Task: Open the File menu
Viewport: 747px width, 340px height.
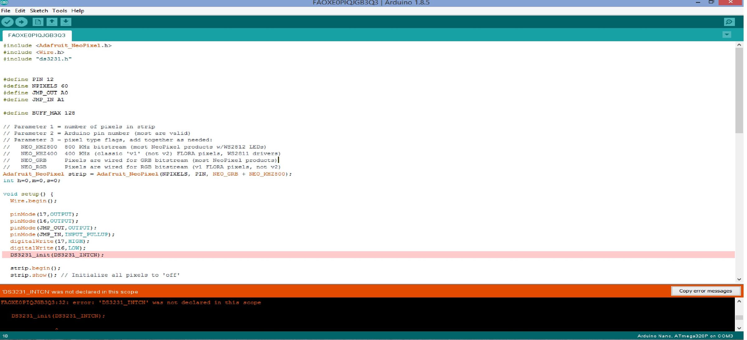Action: pyautogui.click(x=6, y=11)
